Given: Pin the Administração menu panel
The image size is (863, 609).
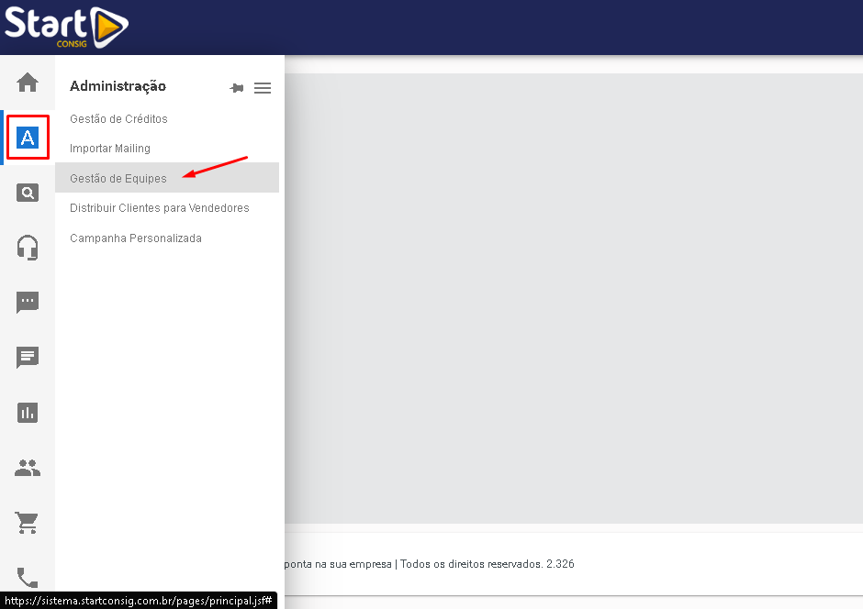Looking at the screenshot, I should [237, 88].
